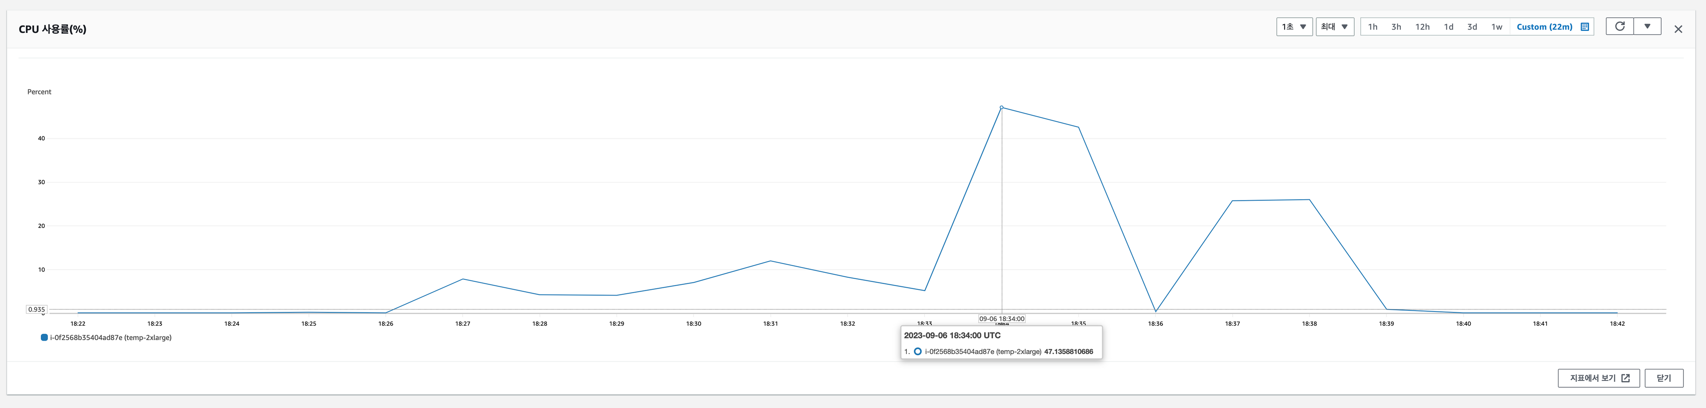Click the Custom (22m) range label
This screenshot has height=408, width=1706.
[x=1544, y=27]
